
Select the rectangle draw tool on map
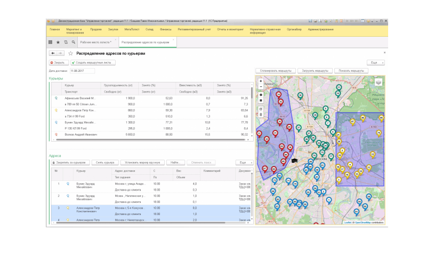pyautogui.click(x=261, y=101)
